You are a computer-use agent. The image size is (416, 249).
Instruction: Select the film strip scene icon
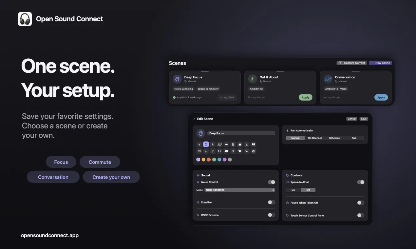[x=219, y=151]
